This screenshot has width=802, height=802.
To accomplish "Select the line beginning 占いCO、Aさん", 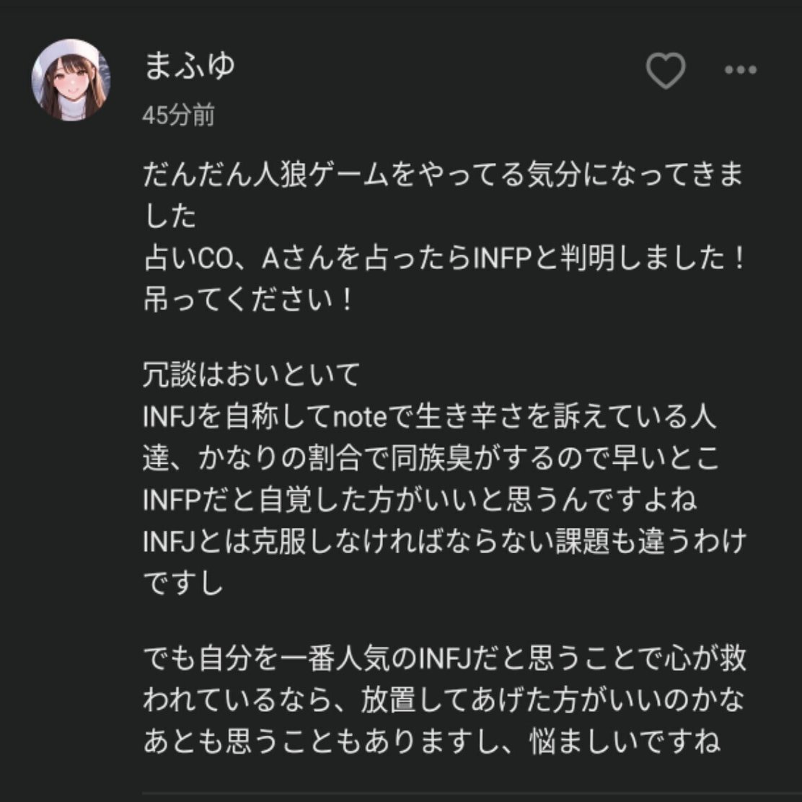I will [x=444, y=258].
